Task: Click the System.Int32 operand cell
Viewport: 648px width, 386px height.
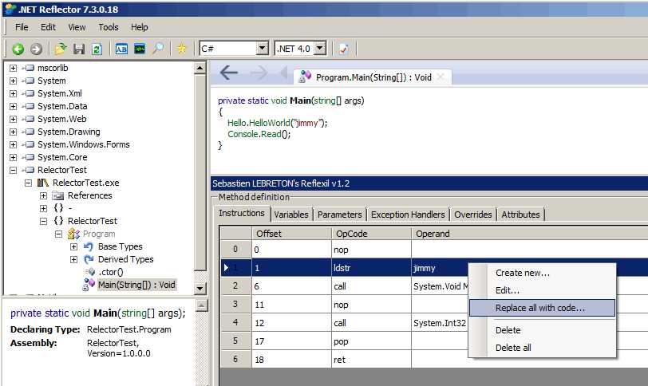Action: pos(441,323)
